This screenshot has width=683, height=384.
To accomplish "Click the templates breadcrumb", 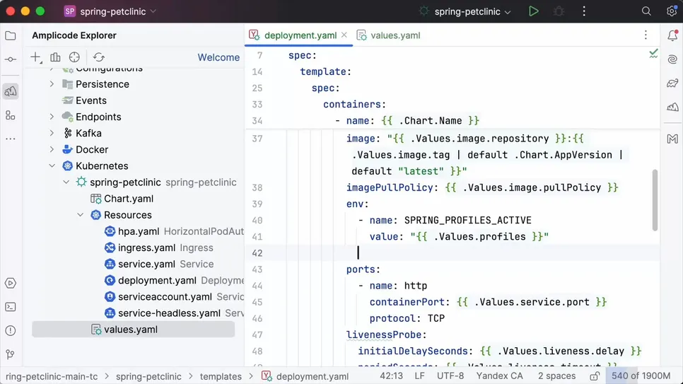I will [x=221, y=376].
